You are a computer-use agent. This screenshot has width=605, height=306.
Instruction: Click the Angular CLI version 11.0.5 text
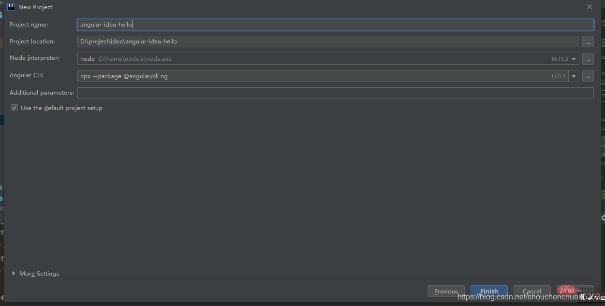click(x=558, y=76)
